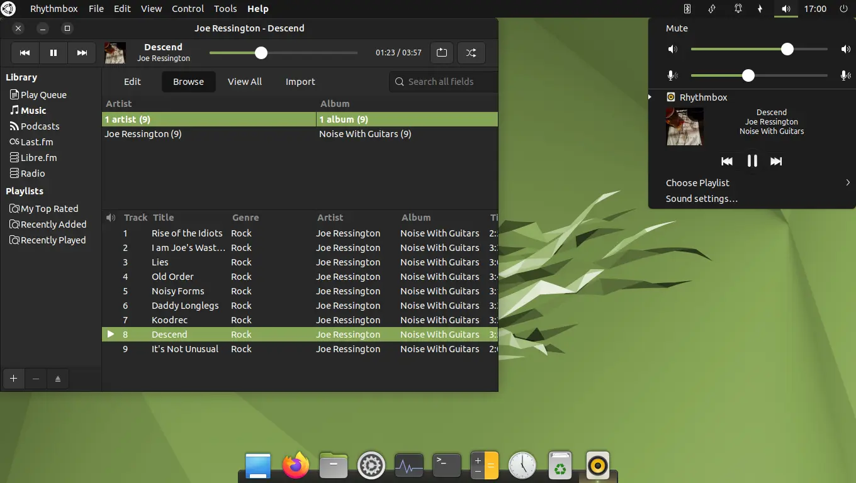The image size is (856, 483).
Task: Enable shuffle playback in Rhythmbox toolbar
Action: (x=471, y=53)
